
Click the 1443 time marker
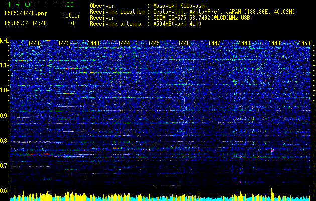pos(94,43)
